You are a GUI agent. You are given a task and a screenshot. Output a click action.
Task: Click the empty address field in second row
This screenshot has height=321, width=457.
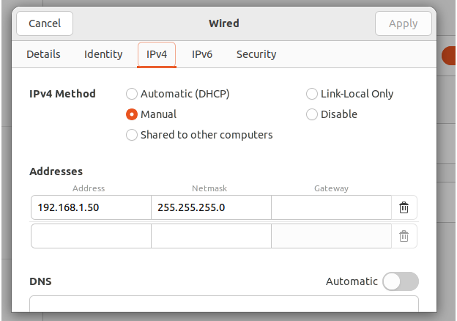[91, 236]
